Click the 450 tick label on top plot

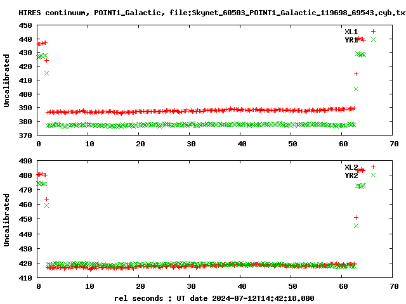tap(25, 25)
